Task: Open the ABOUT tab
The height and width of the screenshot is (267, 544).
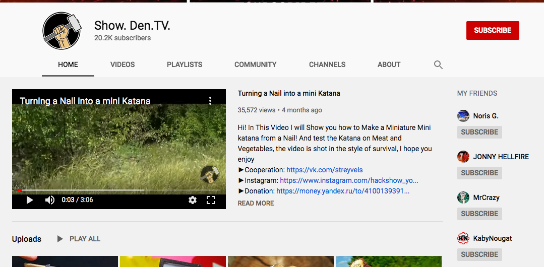Action: click(x=389, y=65)
